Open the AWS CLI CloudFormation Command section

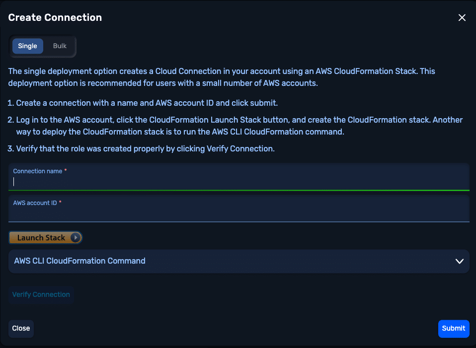coord(239,261)
